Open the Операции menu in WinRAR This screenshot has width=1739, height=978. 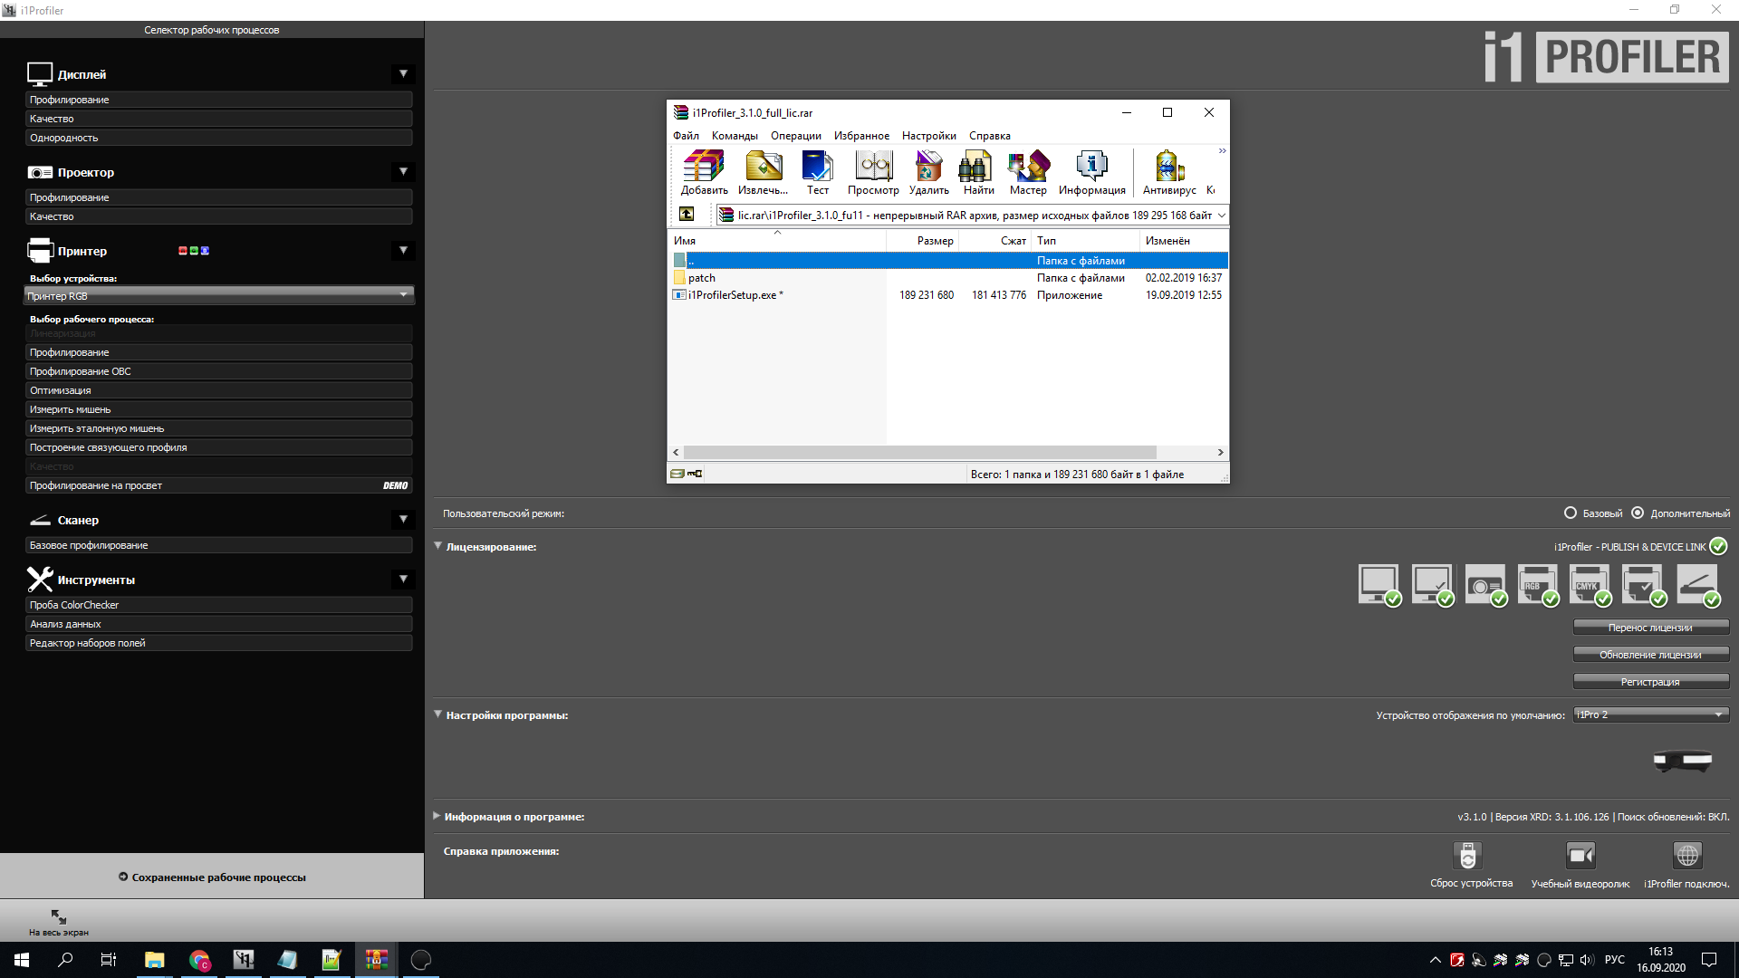point(796,136)
